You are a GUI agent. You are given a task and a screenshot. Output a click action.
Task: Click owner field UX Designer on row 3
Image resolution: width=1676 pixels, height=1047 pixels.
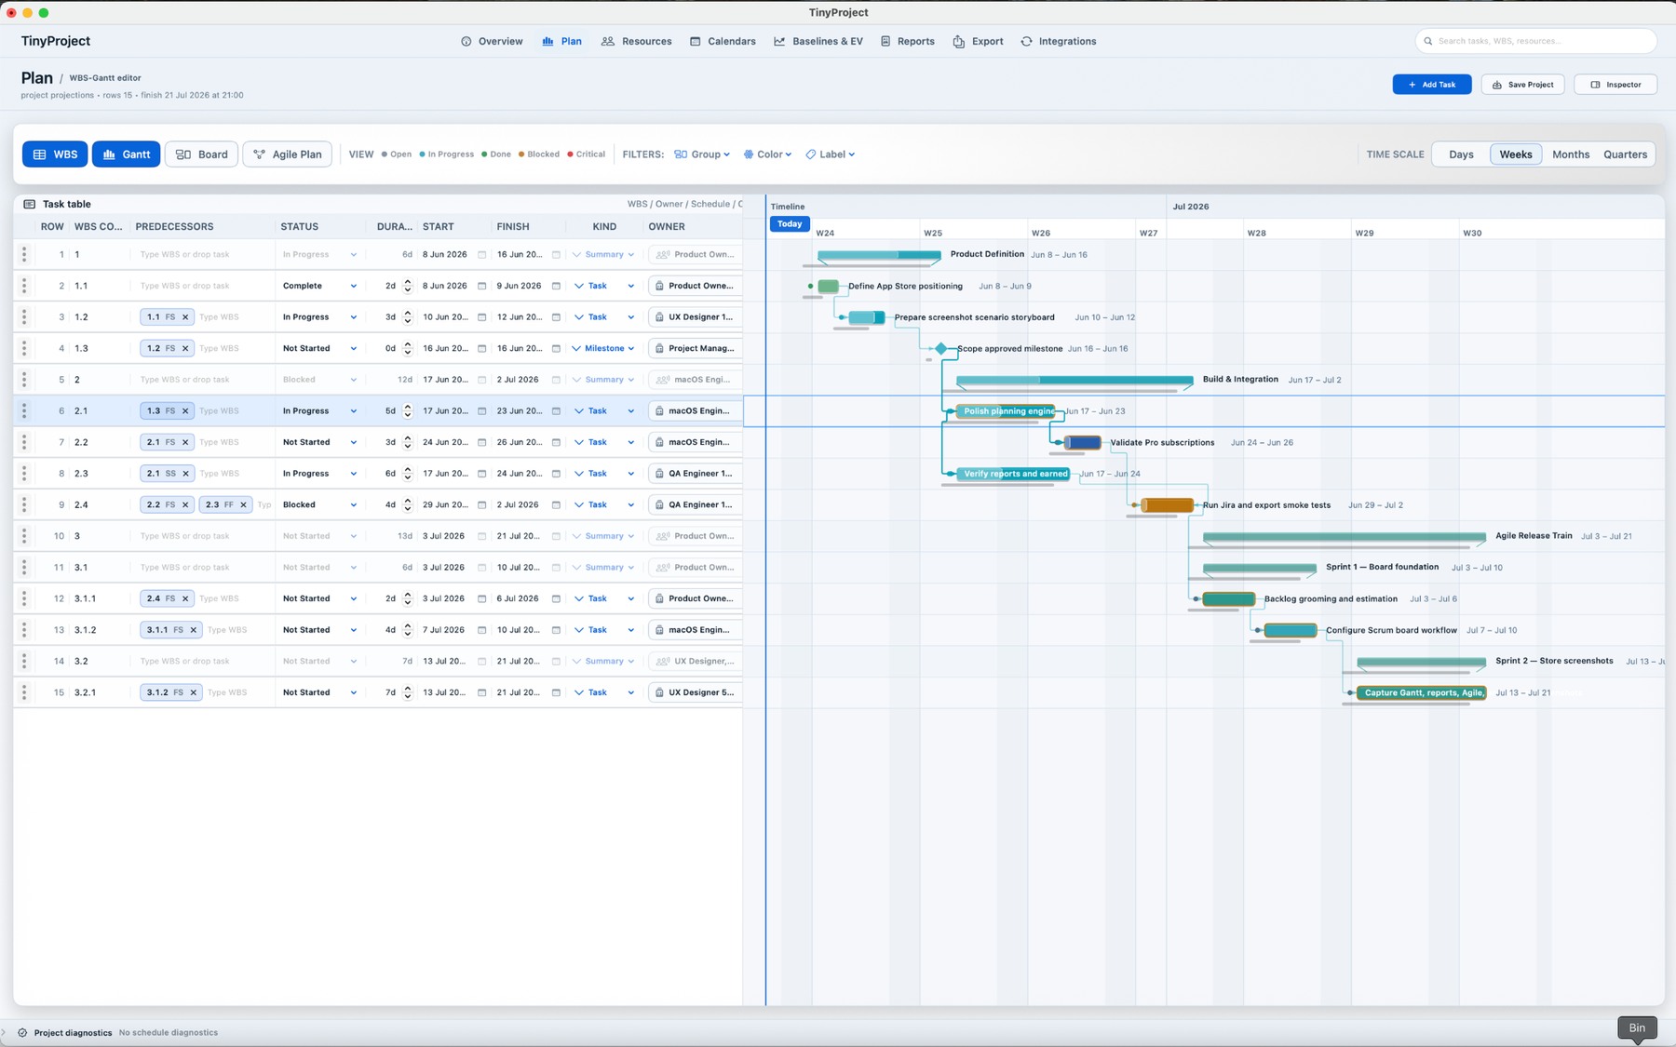coord(695,317)
